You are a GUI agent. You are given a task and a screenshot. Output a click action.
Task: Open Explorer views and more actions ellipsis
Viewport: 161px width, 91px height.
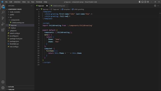[31, 6]
